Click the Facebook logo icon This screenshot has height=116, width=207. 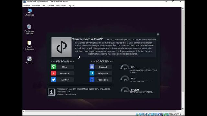click(x=92, y=80)
